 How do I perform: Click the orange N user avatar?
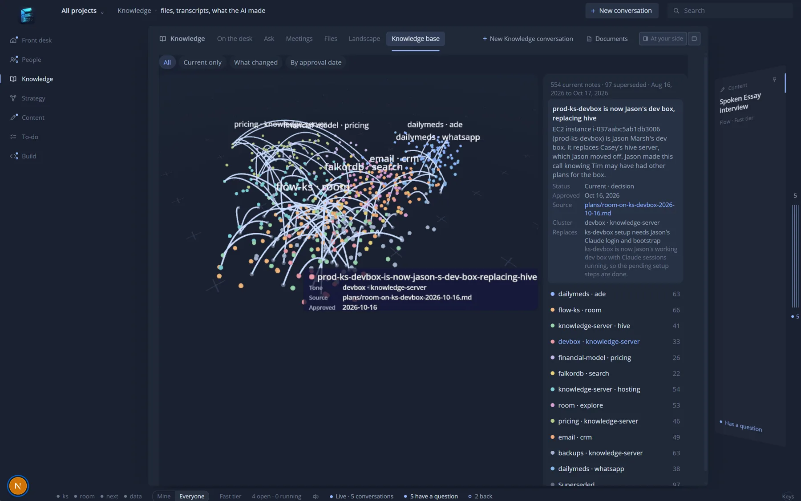pos(18,486)
